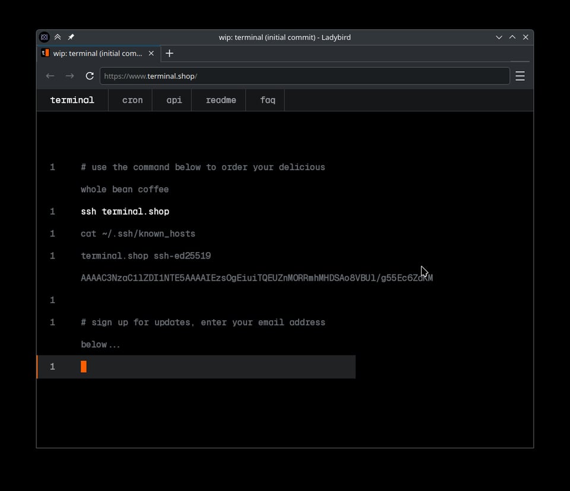This screenshot has height=491, width=570.
Task: Toggle the pin window icon in title bar
Action: [71, 37]
